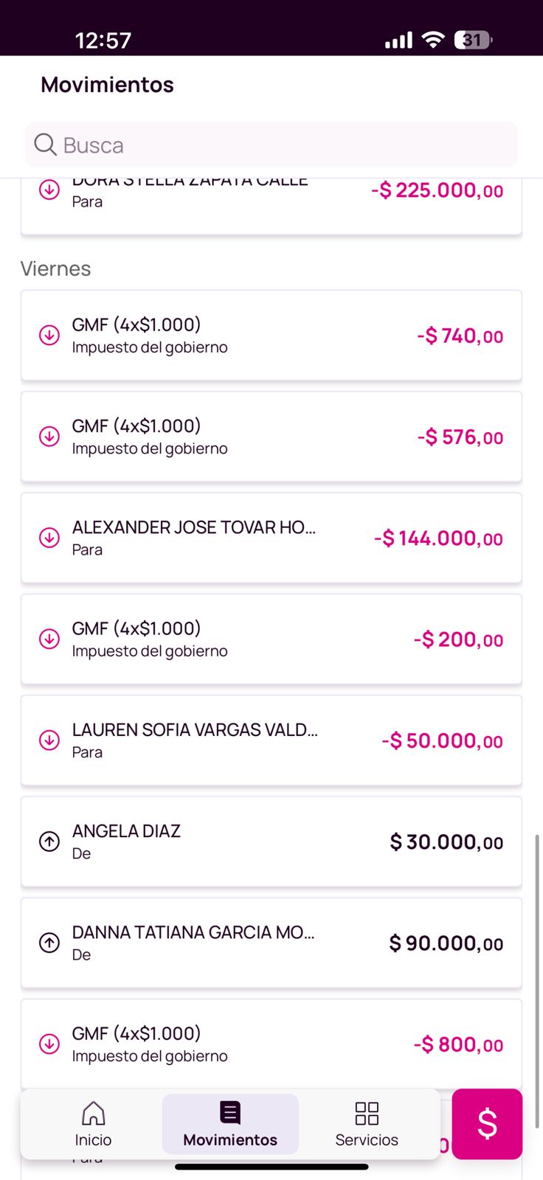The height and width of the screenshot is (1180, 543).
Task: Click the incoming arrow icon for Danna Tatiana Garcia
Action: (49, 943)
